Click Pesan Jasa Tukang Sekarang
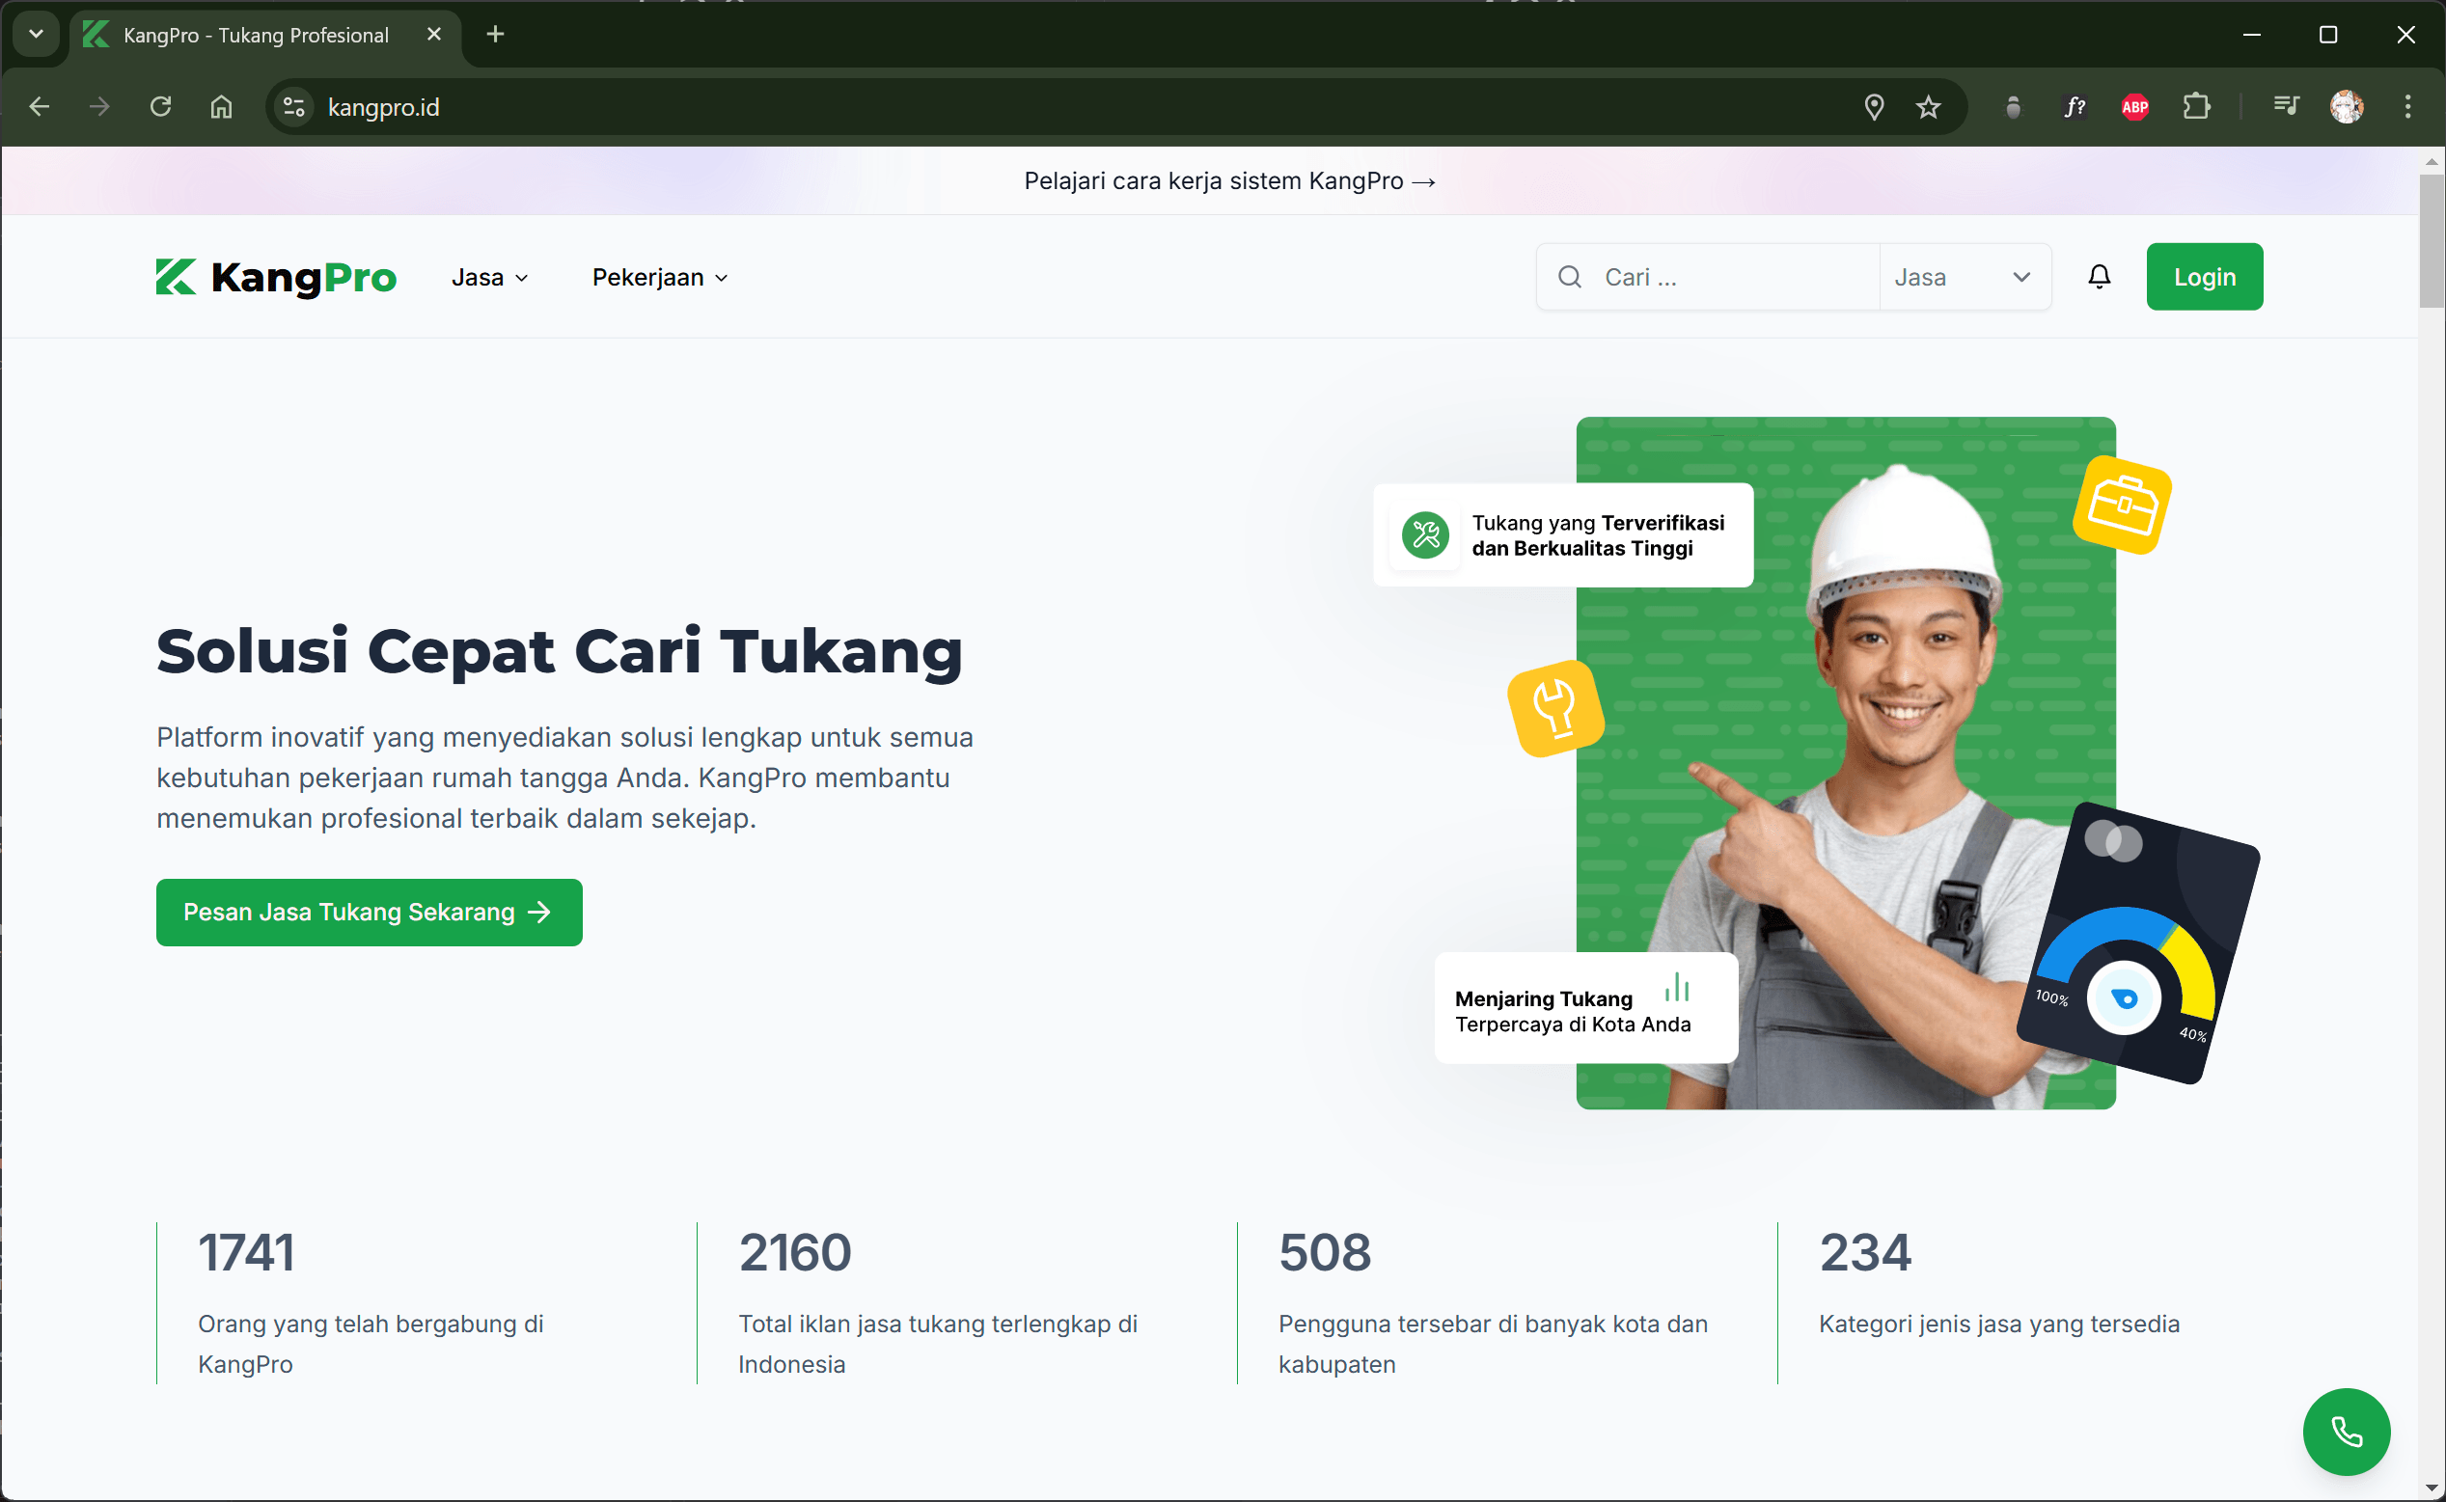Viewport: 2446px width, 1502px height. (x=369, y=911)
